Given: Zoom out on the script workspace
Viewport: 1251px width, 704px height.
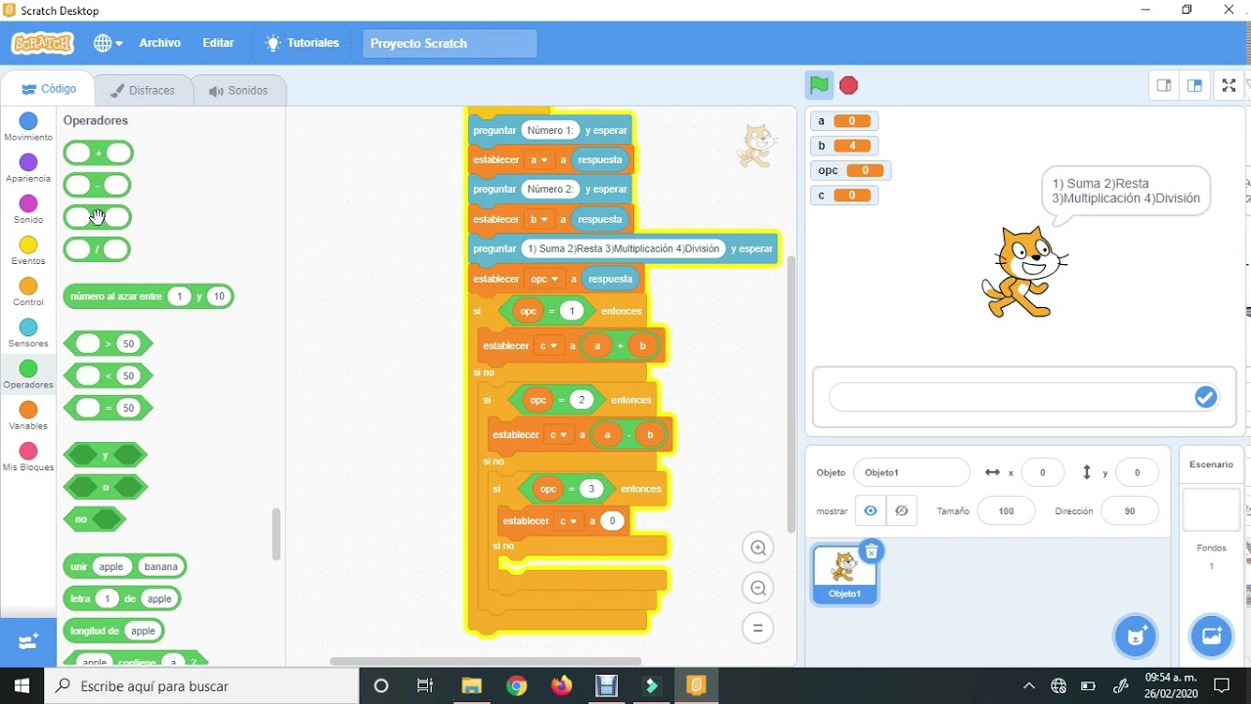Looking at the screenshot, I should coord(757,588).
